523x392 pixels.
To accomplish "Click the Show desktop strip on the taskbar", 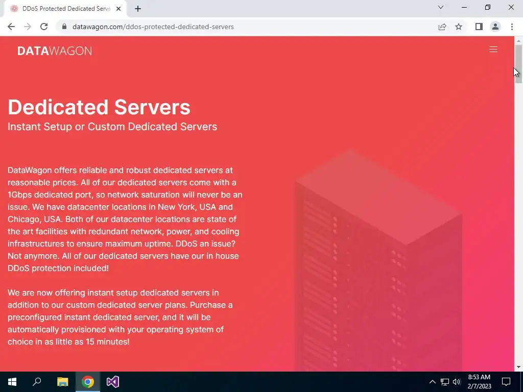I will click(521, 382).
